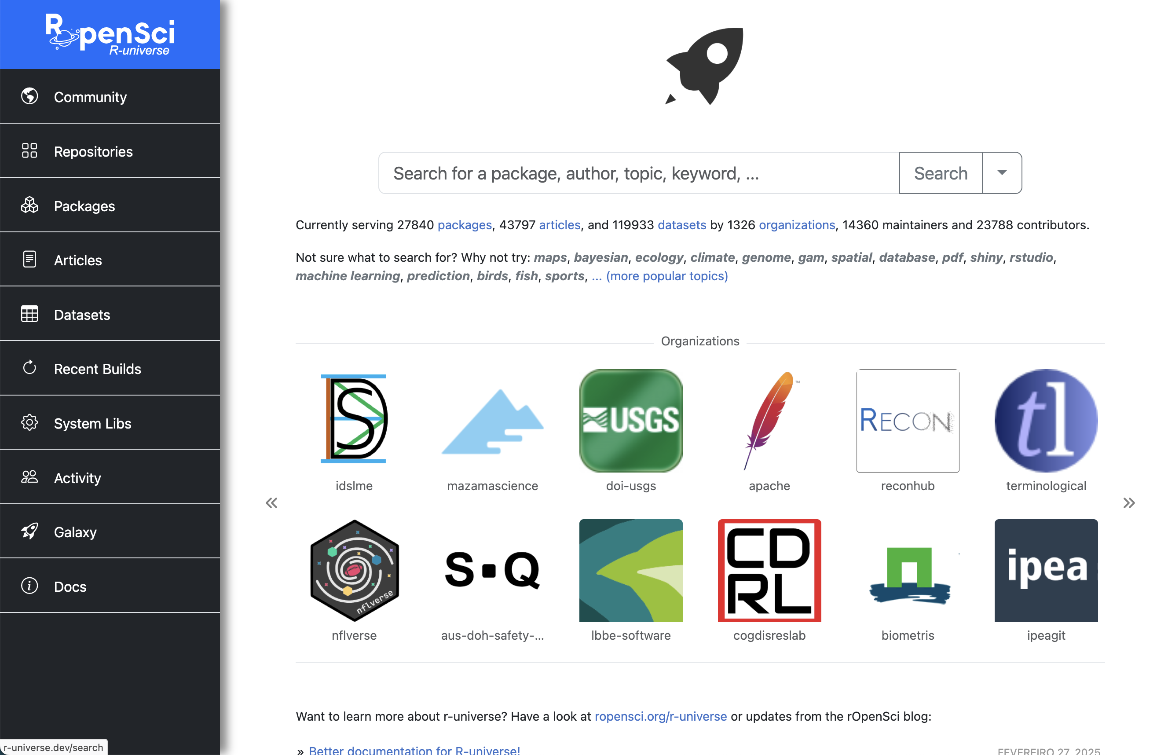
Task: Click the Galaxy rocket icon in sidebar
Action: (29, 531)
